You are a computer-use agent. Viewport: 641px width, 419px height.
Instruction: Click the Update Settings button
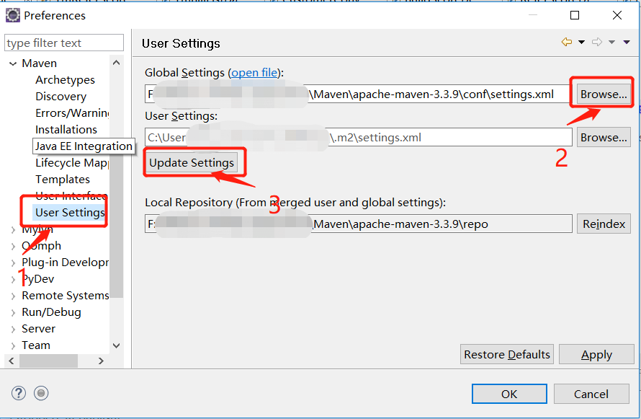pos(192,163)
